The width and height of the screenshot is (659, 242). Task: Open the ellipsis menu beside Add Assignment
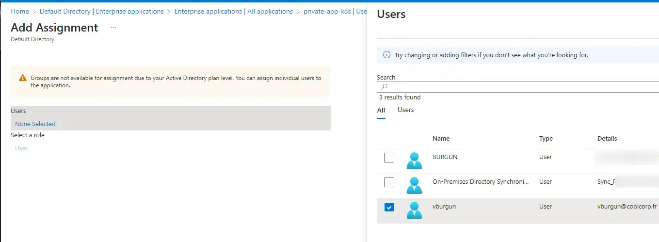(113, 28)
